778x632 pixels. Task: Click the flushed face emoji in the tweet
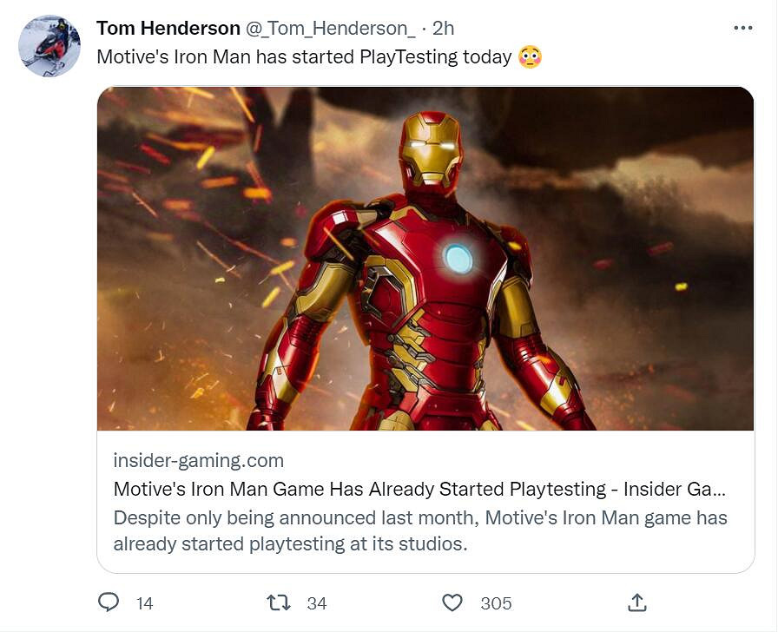(x=530, y=57)
